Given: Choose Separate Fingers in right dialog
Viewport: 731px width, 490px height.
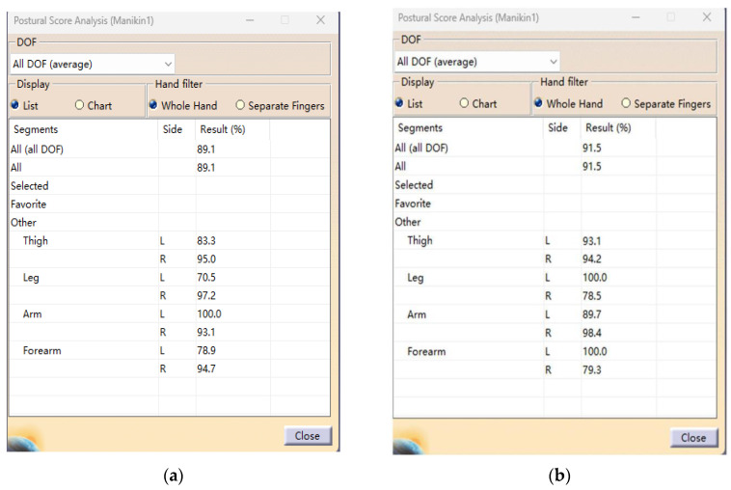Looking at the screenshot, I should pyautogui.click(x=626, y=103).
